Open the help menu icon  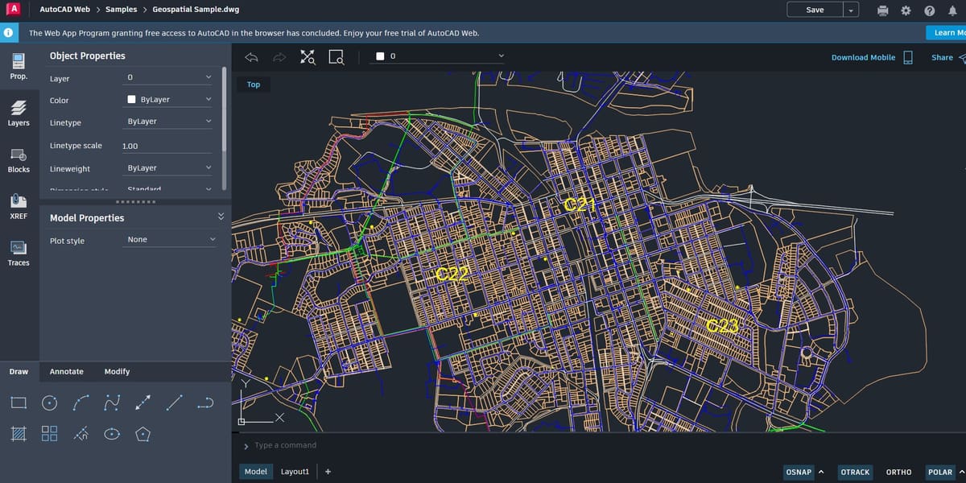[x=930, y=10]
